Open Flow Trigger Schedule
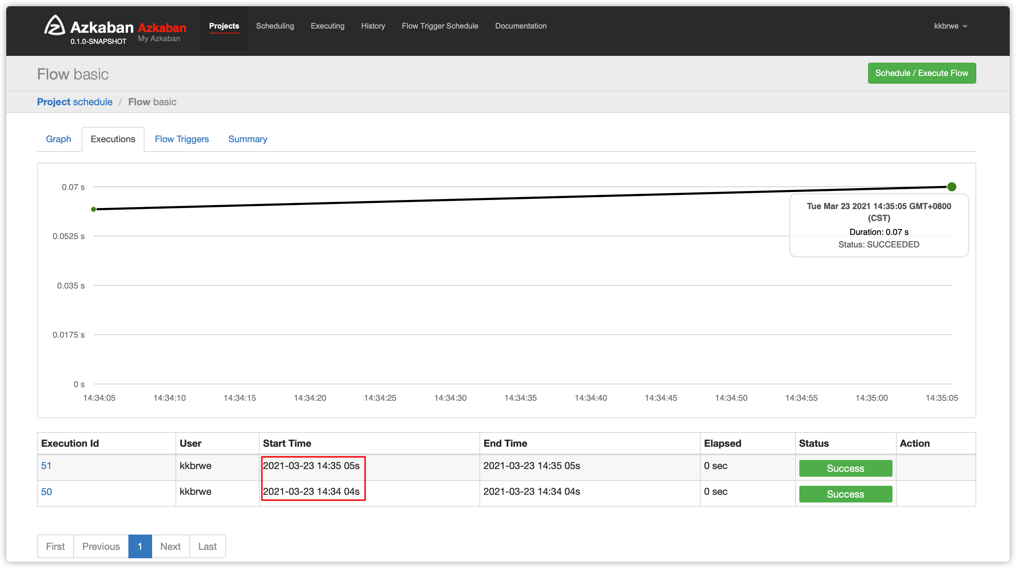The width and height of the screenshot is (1016, 568). 440,26
